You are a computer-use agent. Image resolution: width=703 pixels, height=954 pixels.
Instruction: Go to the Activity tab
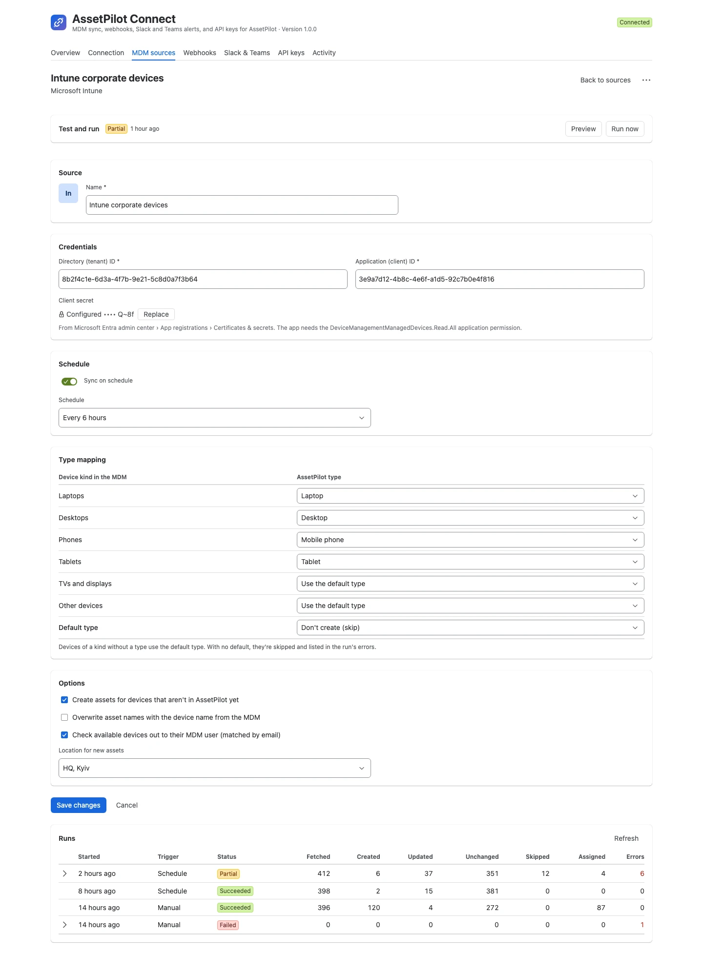point(324,53)
